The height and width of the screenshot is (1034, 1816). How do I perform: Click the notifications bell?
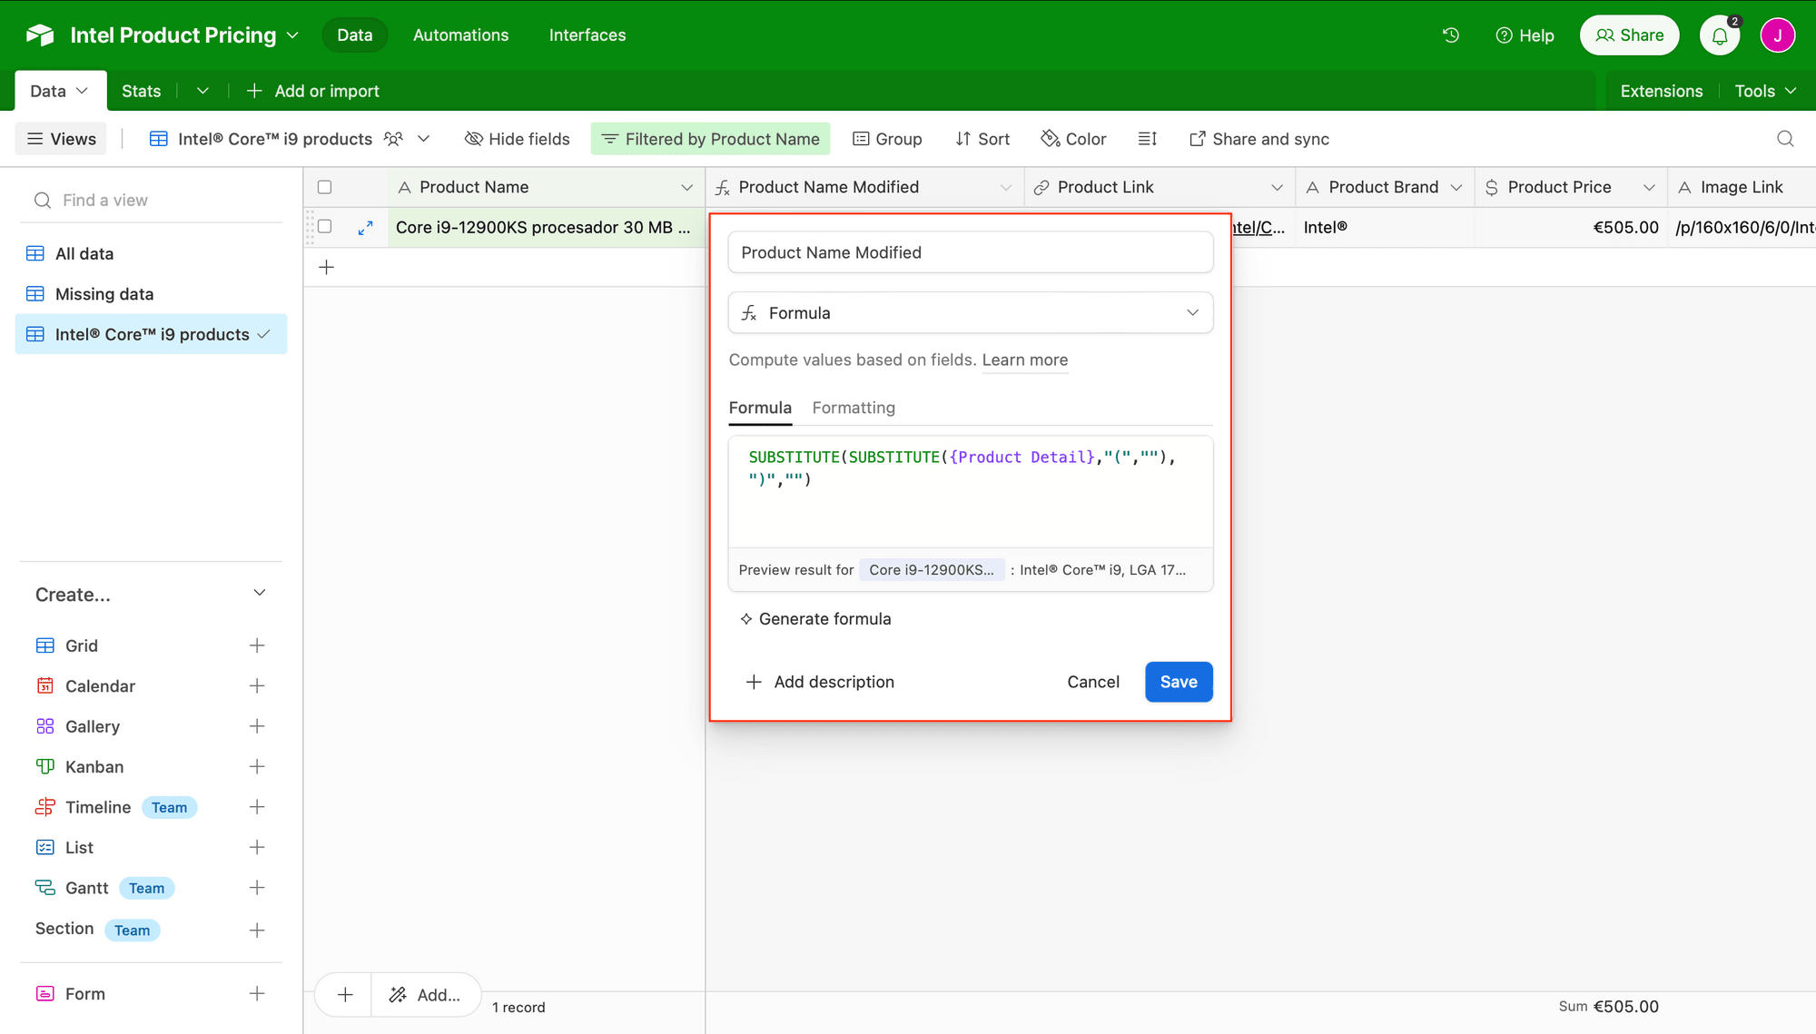pos(1720,34)
